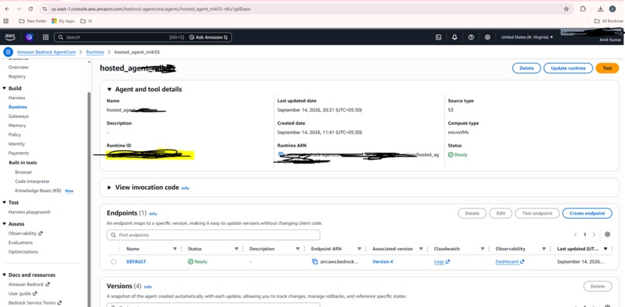
Task: Click Create endpoint button
Action: 587,213
